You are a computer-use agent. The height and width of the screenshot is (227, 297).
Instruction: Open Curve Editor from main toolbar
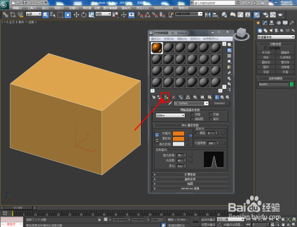pos(241,15)
